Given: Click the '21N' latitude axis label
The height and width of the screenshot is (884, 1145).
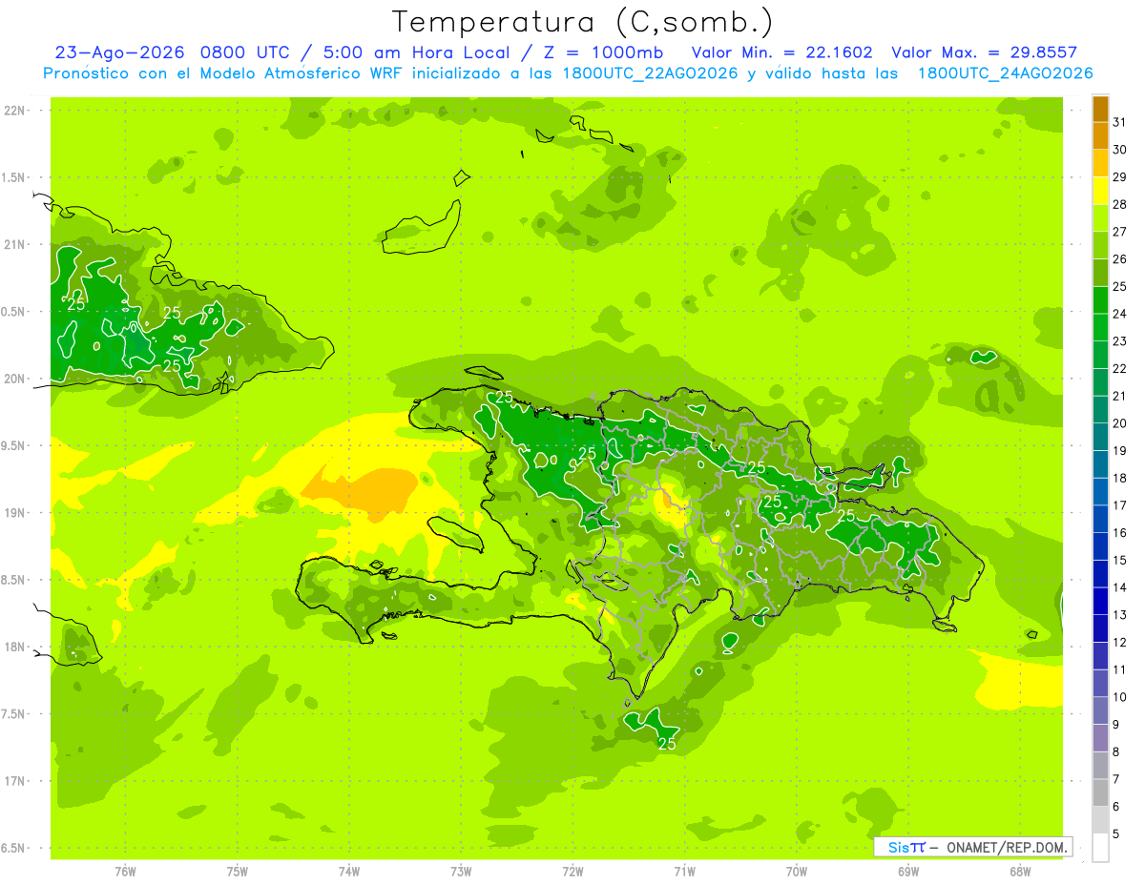Looking at the screenshot, I should tap(13, 245).
